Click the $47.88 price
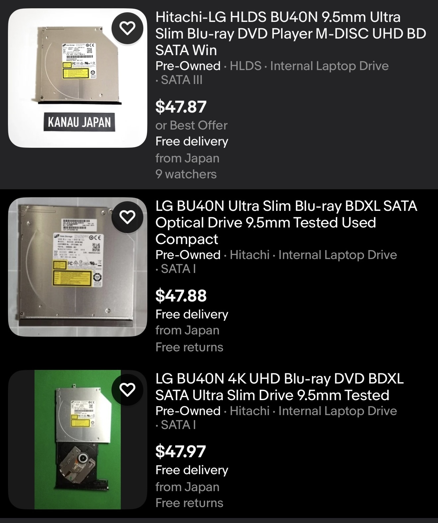Image resolution: width=438 pixels, height=523 pixels. click(x=181, y=296)
